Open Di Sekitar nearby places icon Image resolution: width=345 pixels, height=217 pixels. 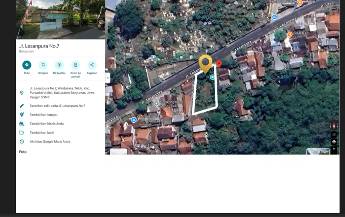[59, 64]
